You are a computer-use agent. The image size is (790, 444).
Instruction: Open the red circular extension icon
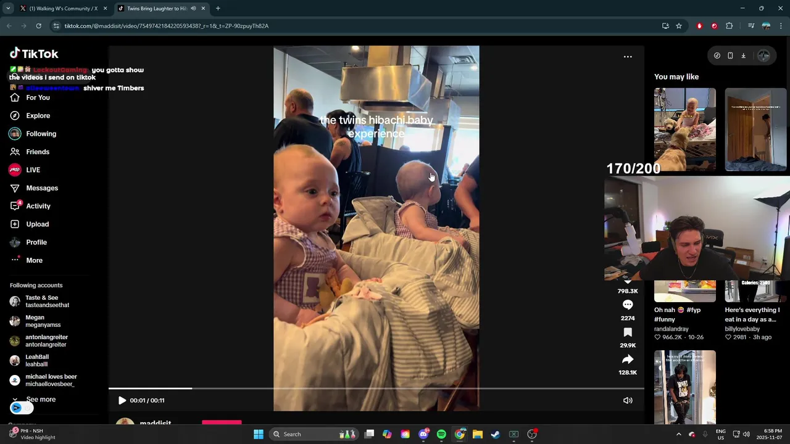[x=714, y=26]
